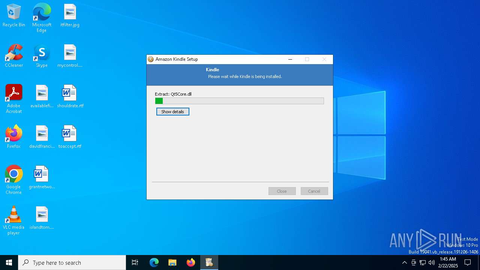Screen dimensions: 480x270
Task: Open the Recycle Bin desktop icon
Action: coord(14,15)
